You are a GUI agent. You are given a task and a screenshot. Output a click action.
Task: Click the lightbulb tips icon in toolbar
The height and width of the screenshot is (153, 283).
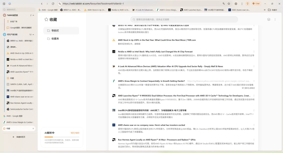click(248, 4)
